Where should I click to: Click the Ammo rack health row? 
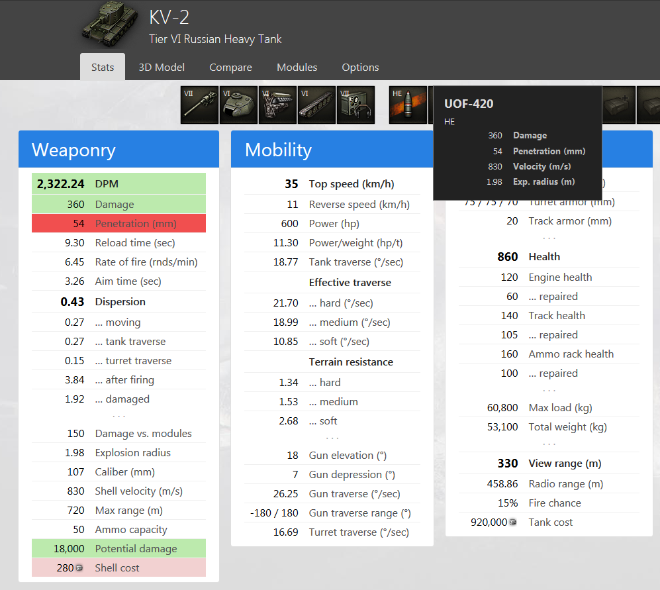click(549, 354)
